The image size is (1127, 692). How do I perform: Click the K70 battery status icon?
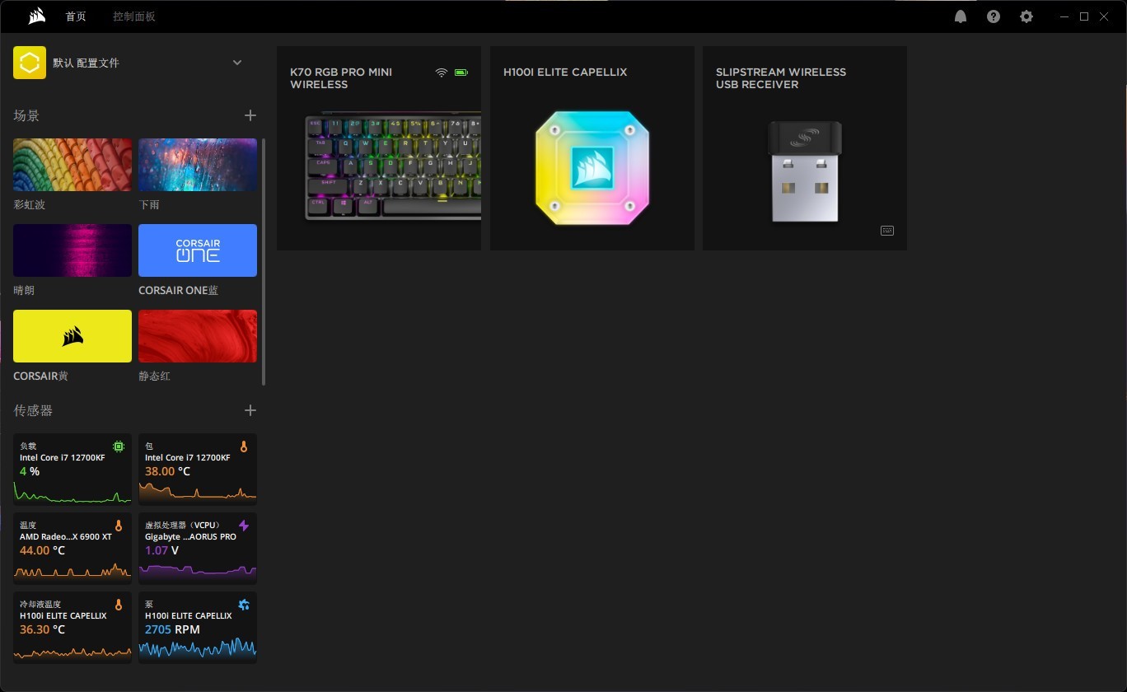[461, 72]
